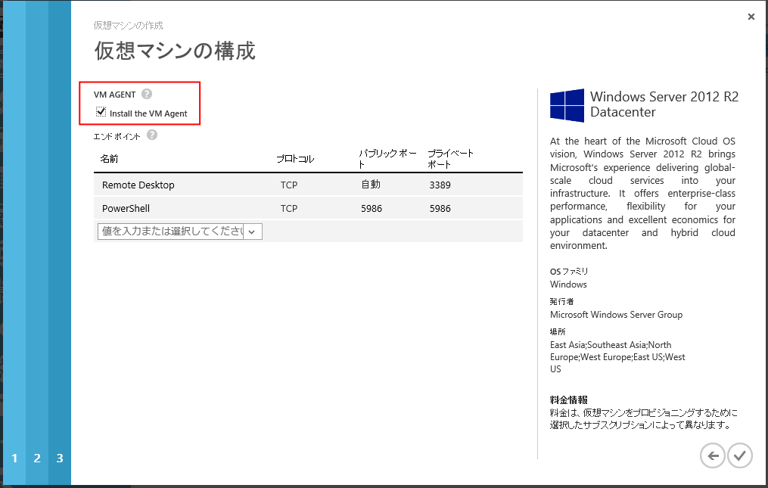Confirm the wizard with the checkmark button
Screen dimensions: 768x488
(x=740, y=455)
